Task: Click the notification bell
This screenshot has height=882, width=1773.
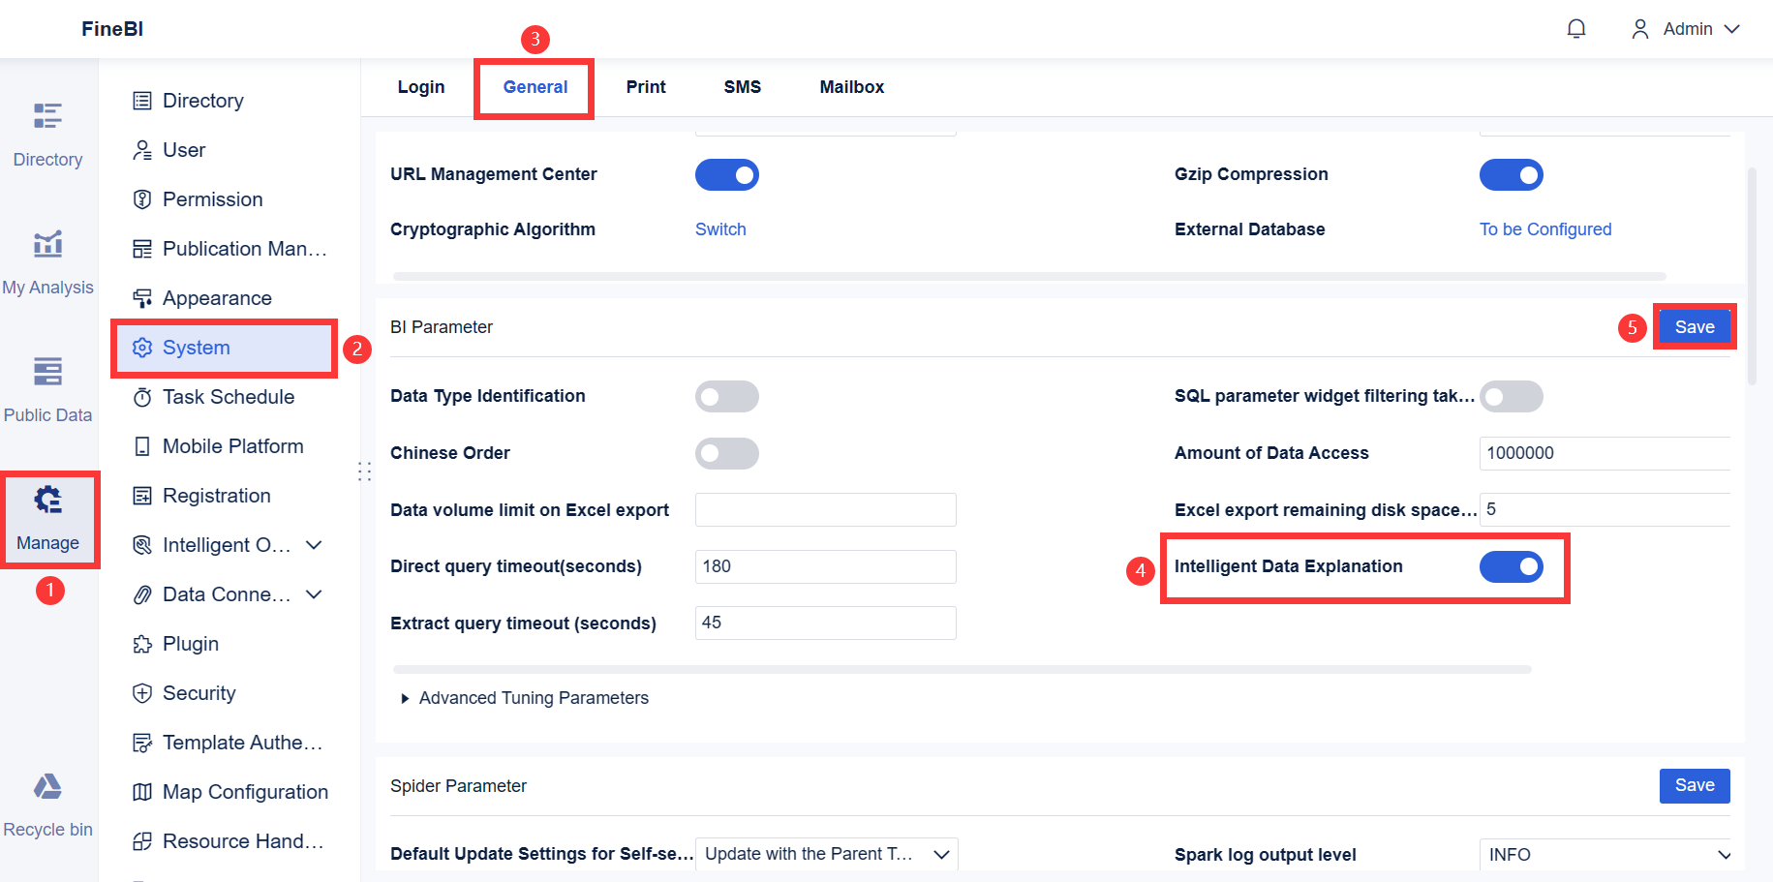Action: 1576,28
